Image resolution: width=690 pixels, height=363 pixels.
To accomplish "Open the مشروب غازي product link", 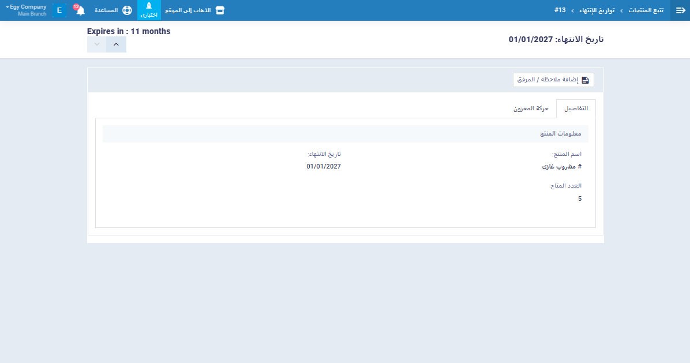I will [561, 166].
